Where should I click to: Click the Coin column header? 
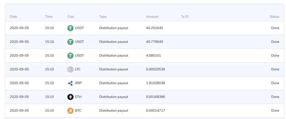click(x=71, y=17)
